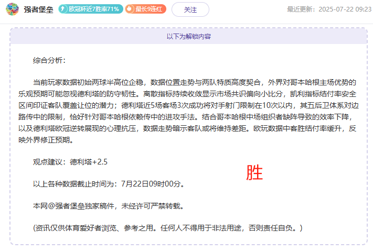
Task: Select the 观点建议：德利塔+2.5 line
Action: 70,162
